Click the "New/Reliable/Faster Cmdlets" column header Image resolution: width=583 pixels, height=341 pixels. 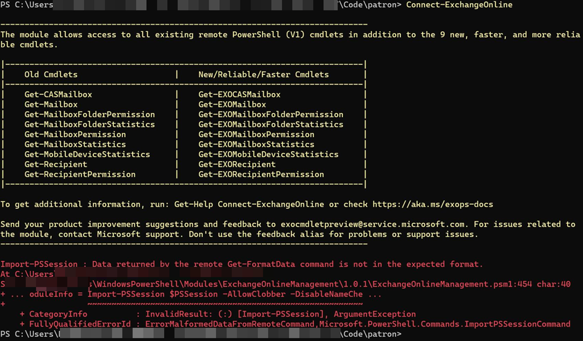(x=263, y=74)
